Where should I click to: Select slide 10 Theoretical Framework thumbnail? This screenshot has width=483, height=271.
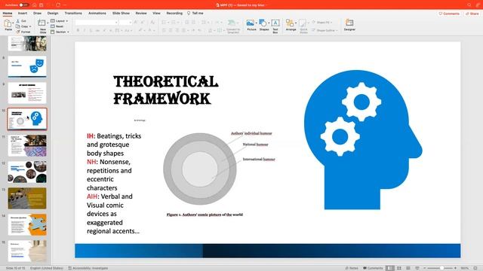(27, 119)
